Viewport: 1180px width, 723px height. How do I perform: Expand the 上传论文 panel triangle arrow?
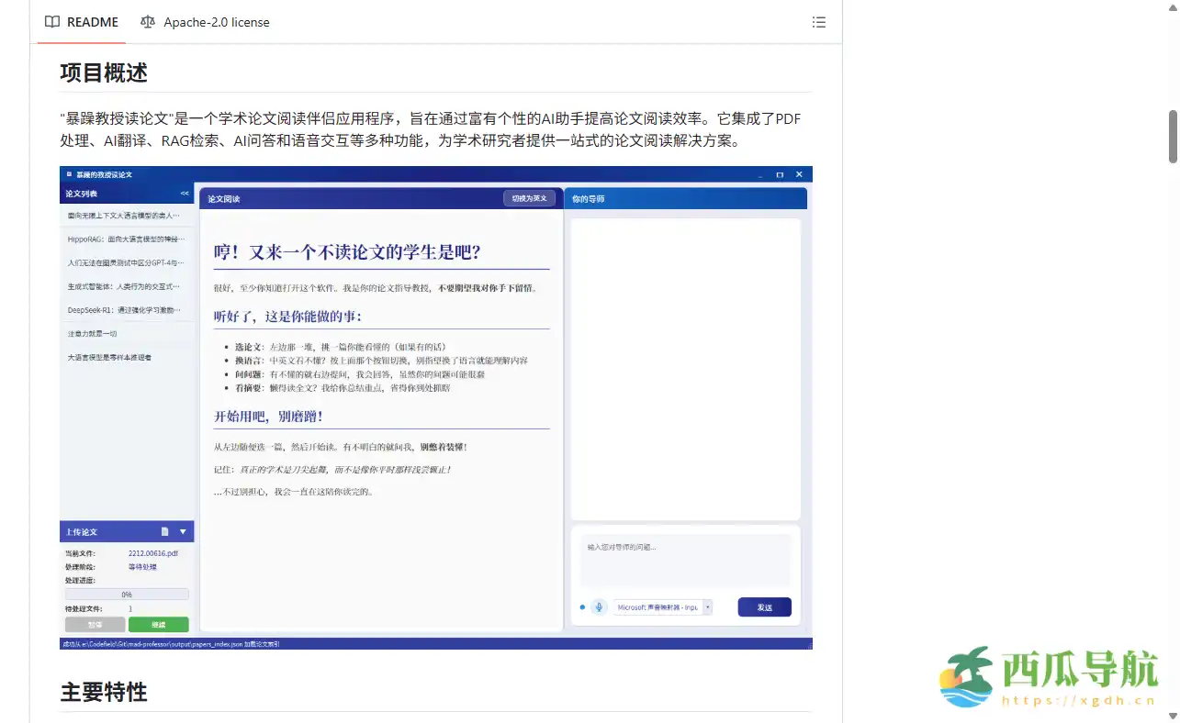click(183, 531)
